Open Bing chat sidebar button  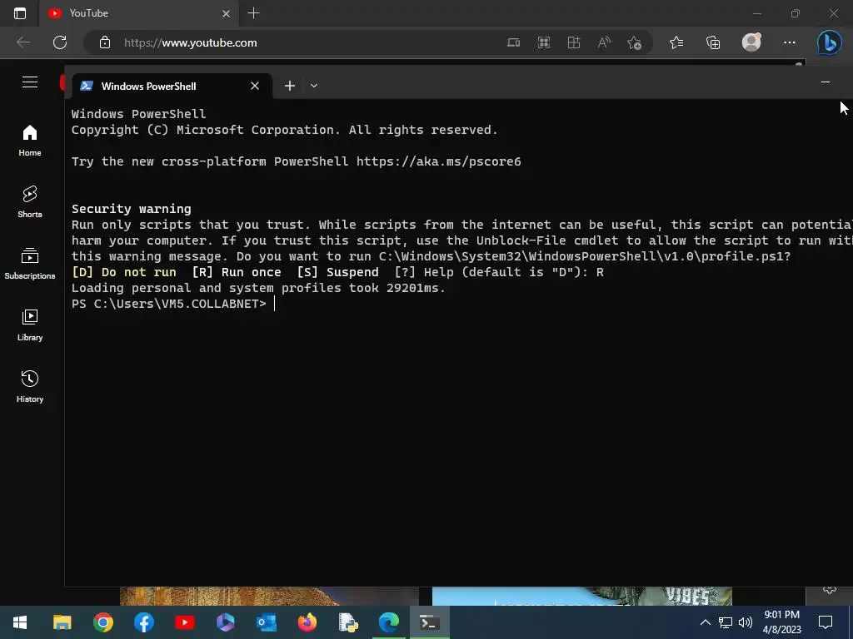click(829, 42)
